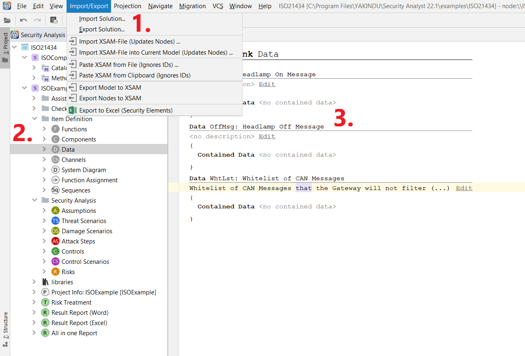Viewport: 525px width, 356px height.
Task: Open the VCS menu
Action: pyautogui.click(x=218, y=6)
